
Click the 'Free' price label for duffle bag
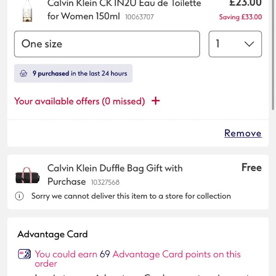click(251, 168)
